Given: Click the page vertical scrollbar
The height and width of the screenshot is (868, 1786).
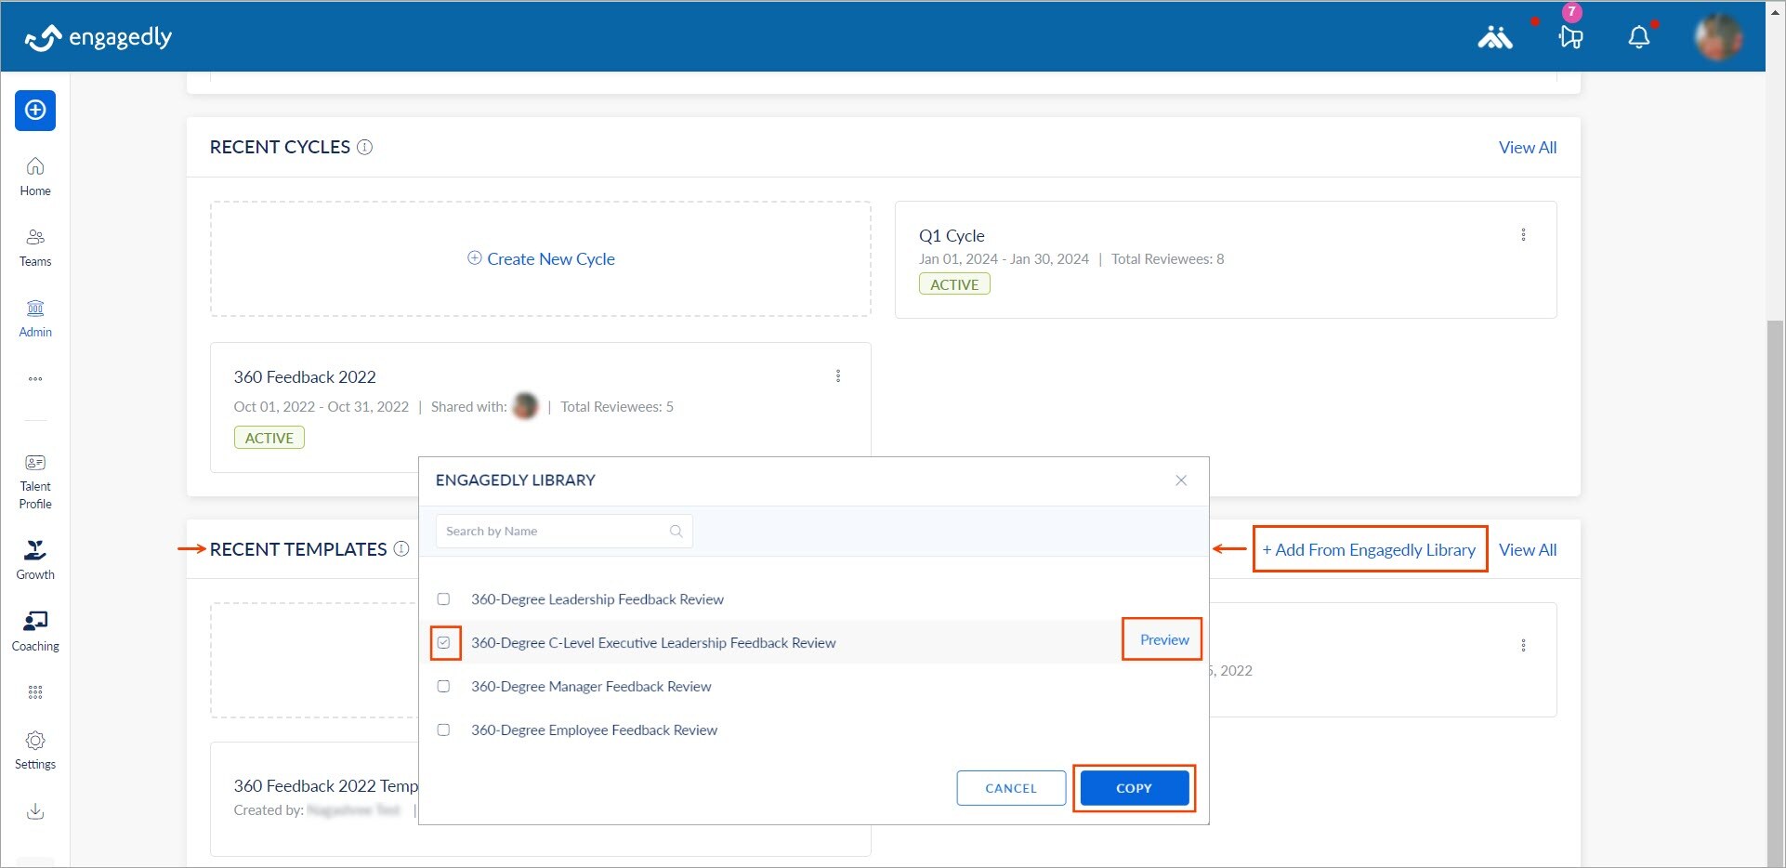Looking at the screenshot, I should point(1775,593).
